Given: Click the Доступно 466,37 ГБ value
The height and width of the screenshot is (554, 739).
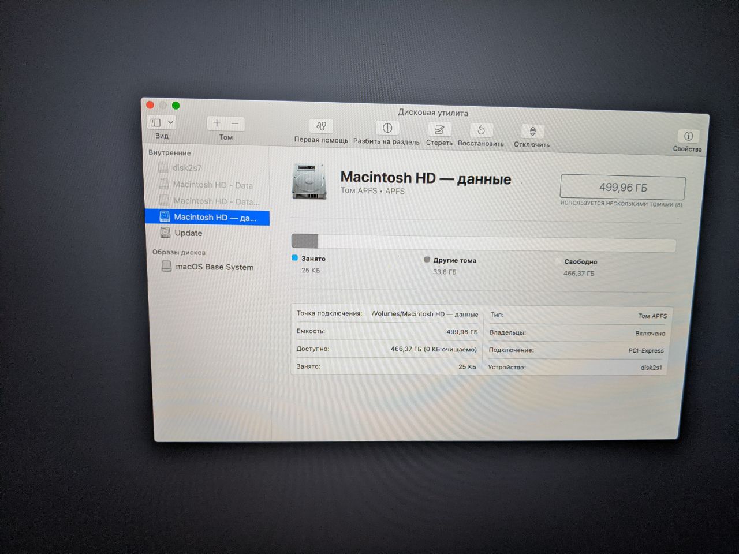Looking at the screenshot, I should pos(434,349).
